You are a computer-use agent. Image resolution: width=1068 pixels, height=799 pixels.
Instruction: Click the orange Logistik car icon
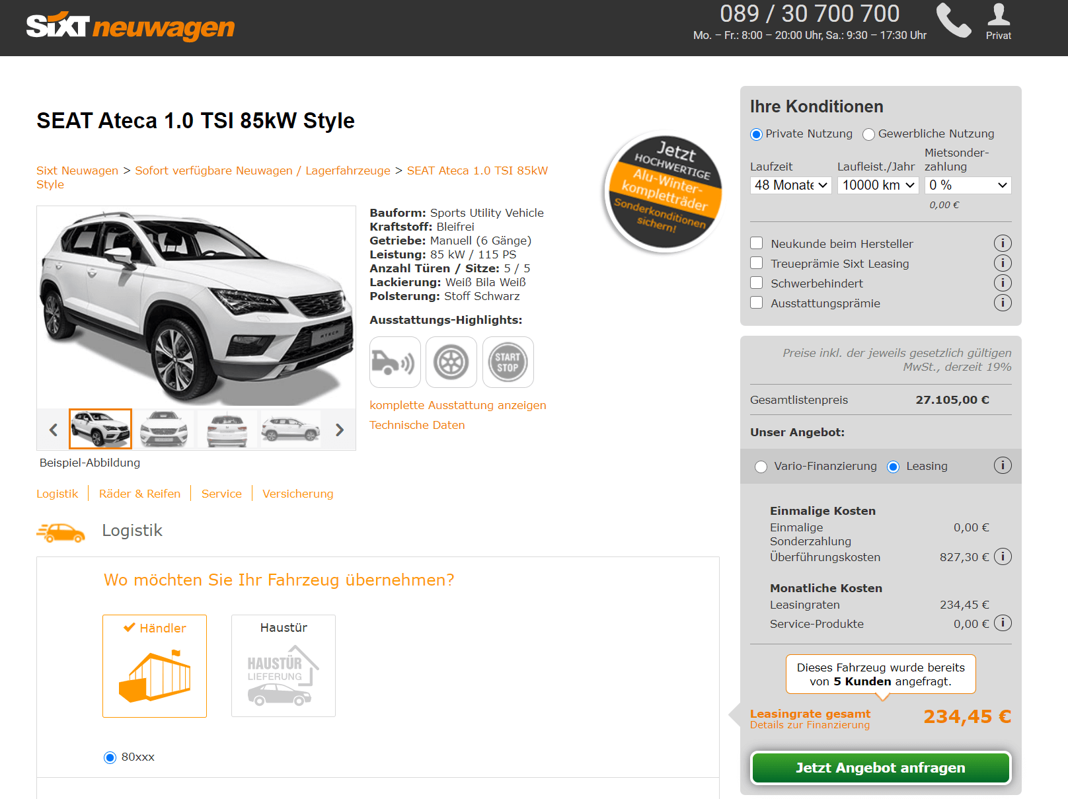click(x=61, y=532)
